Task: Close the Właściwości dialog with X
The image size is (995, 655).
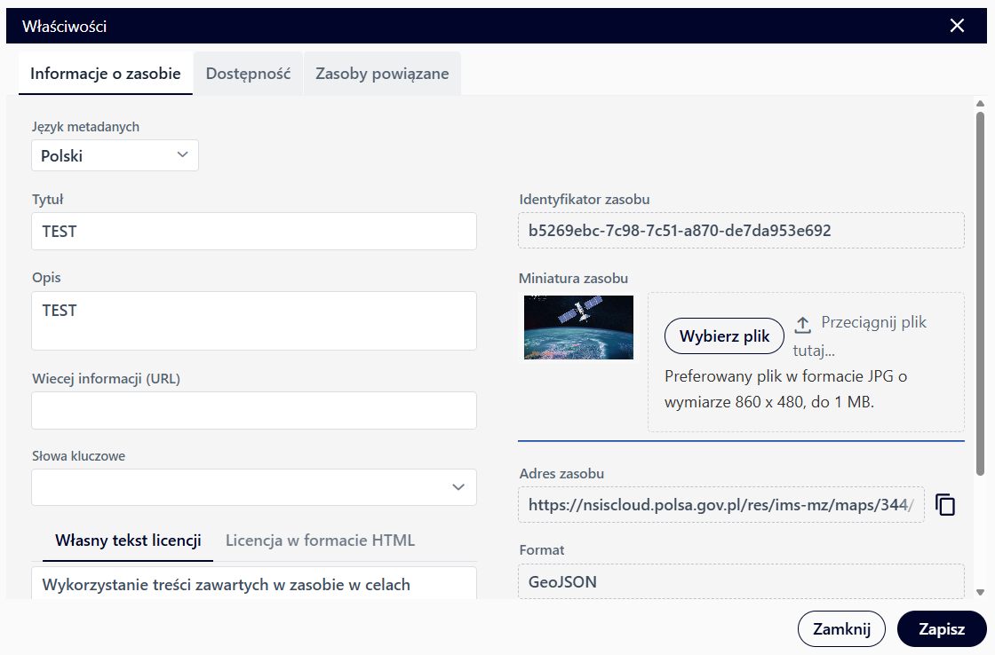Action: click(x=957, y=26)
